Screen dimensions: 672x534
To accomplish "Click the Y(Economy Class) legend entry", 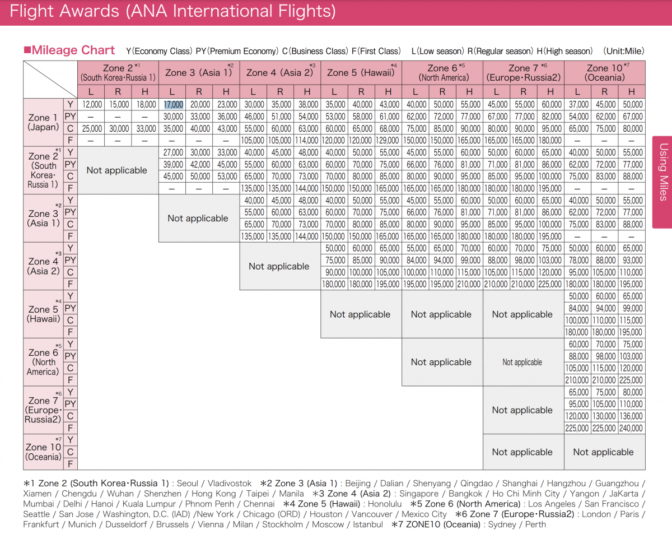I will (159, 51).
